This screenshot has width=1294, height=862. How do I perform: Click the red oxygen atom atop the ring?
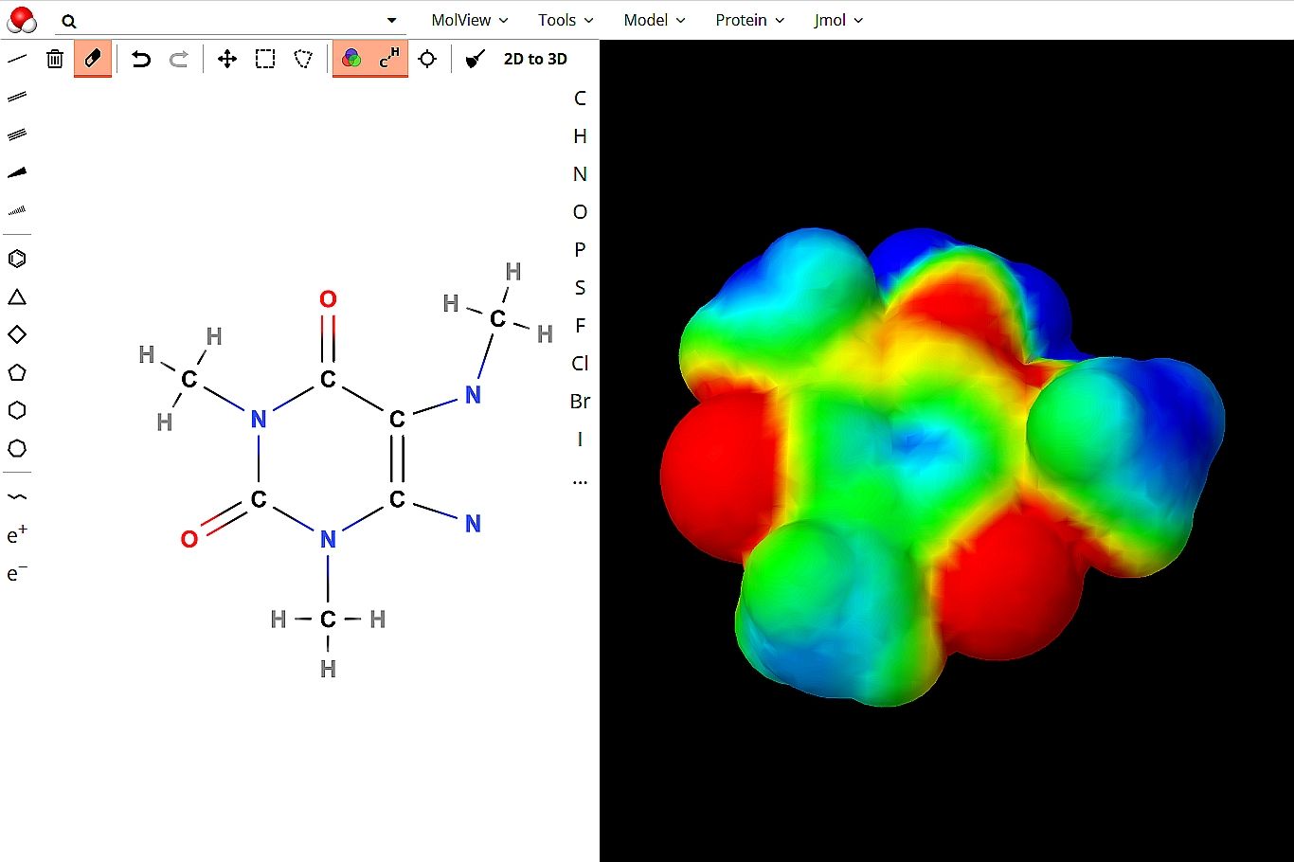[x=328, y=299]
